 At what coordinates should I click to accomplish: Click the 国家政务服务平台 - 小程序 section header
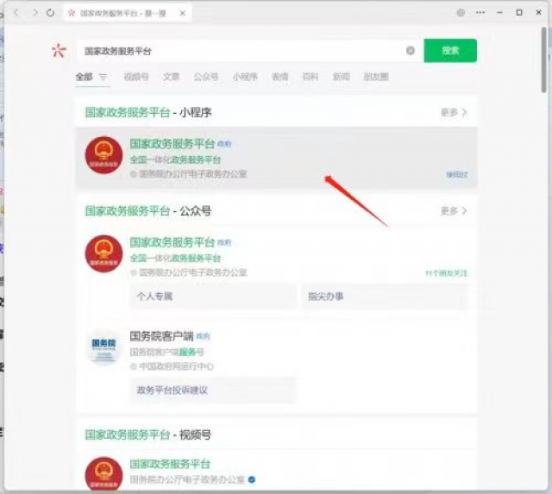click(148, 113)
